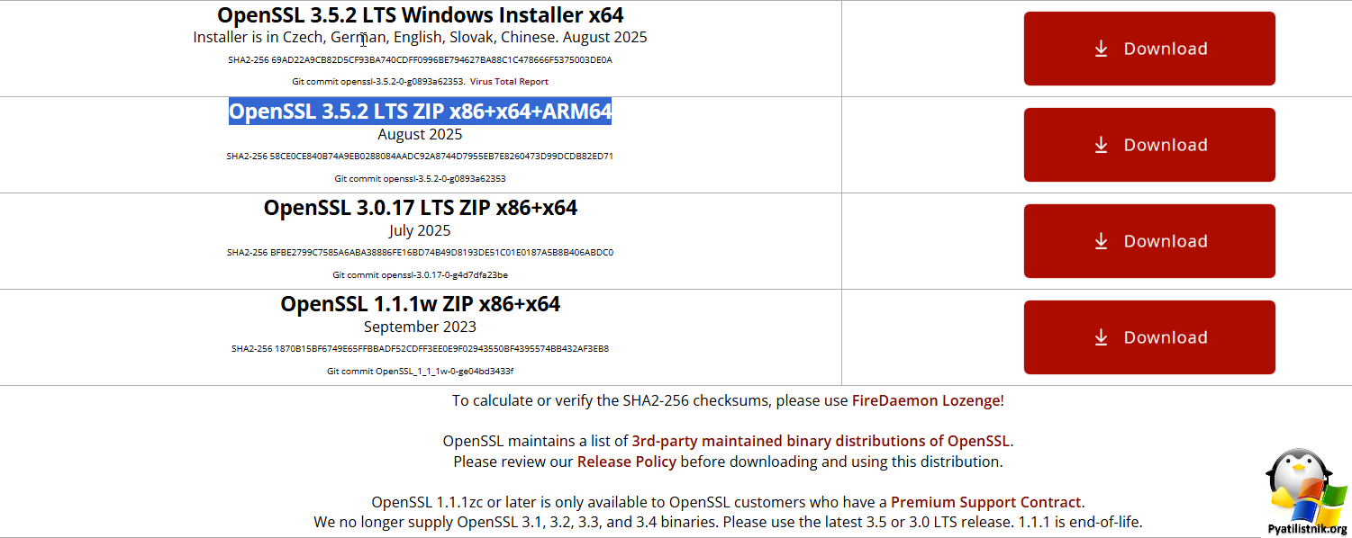
Task: Click the Pyatilistnik.org watermark text
Action: pos(1307,529)
